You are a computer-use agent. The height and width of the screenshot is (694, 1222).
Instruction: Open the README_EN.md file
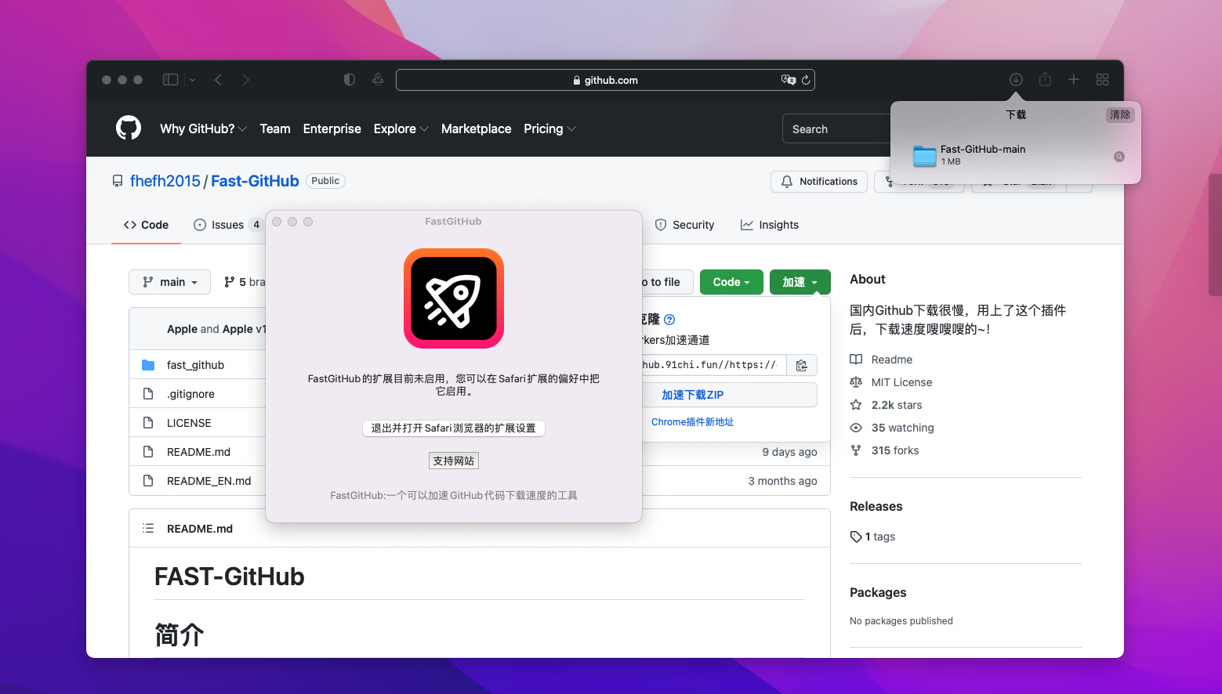(x=209, y=481)
